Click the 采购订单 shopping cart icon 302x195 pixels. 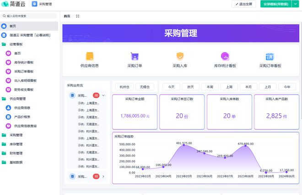tap(135, 56)
